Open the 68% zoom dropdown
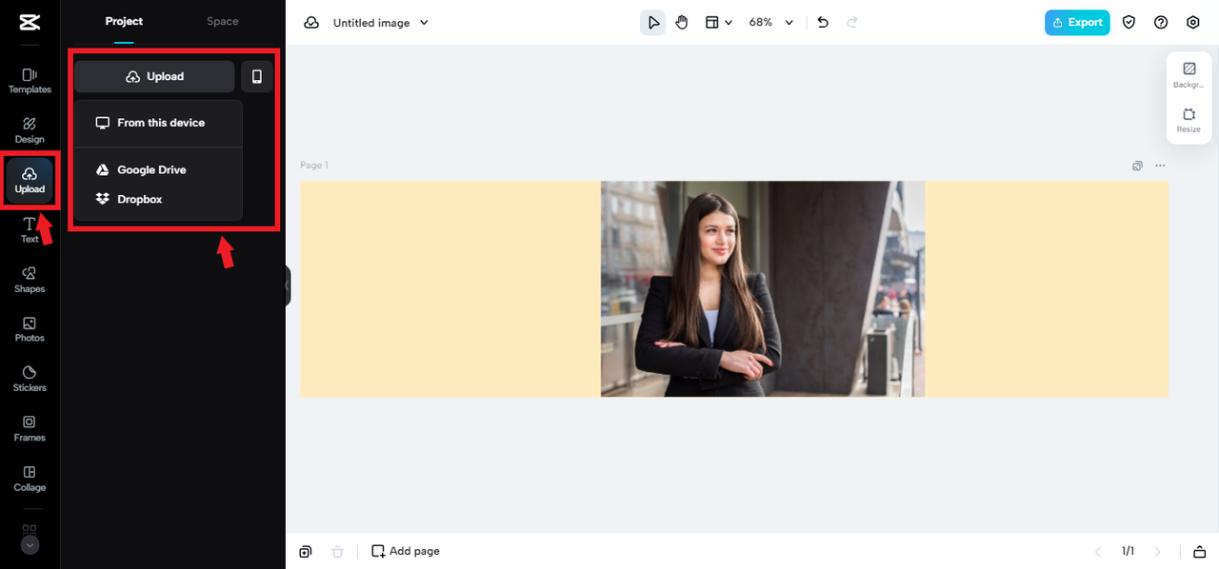The image size is (1219, 569). [770, 22]
